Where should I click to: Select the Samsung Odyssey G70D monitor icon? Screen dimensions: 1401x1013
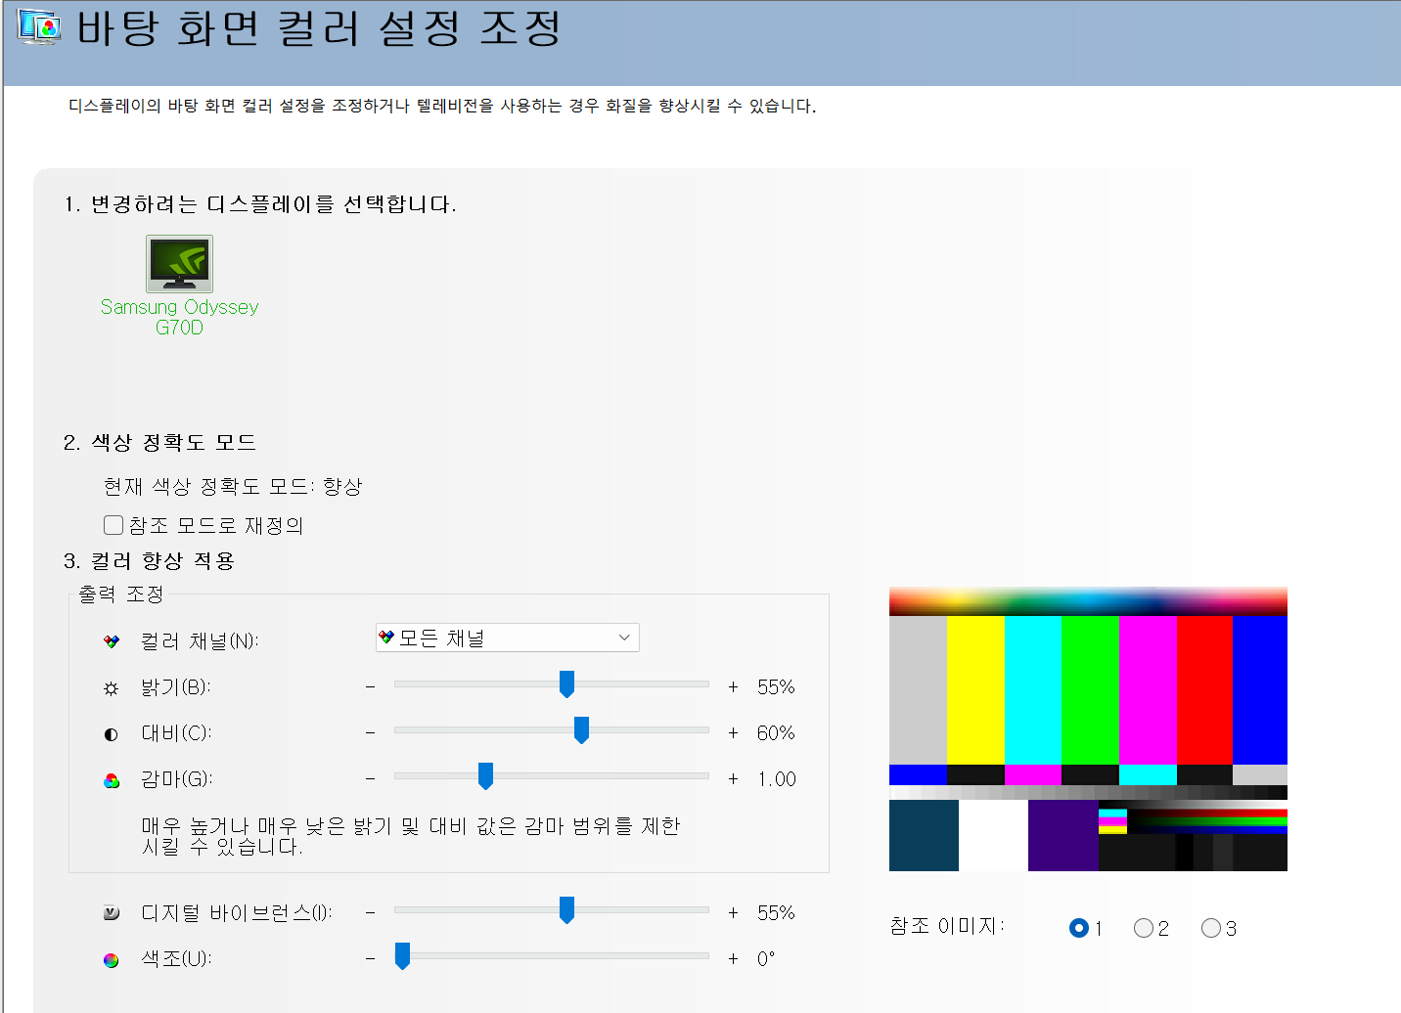[x=179, y=265]
